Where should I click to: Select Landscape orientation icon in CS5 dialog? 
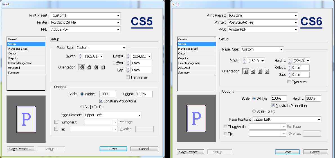(89, 67)
